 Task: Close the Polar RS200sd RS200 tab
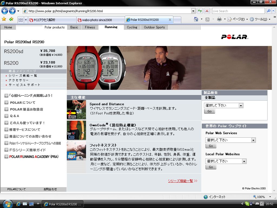[170, 19]
